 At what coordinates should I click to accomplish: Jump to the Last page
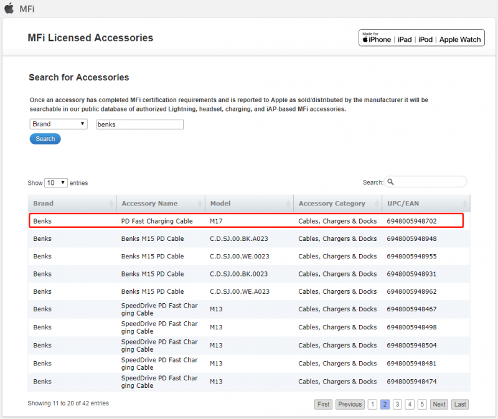[460, 404]
